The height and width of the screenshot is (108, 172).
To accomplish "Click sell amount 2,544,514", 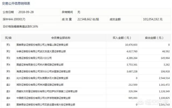I will 164,78.
